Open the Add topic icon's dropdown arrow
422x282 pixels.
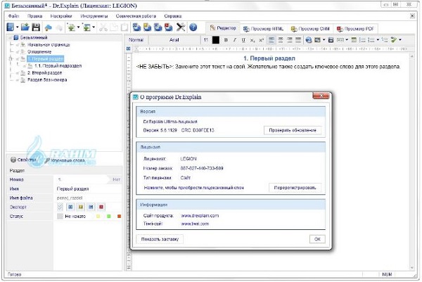pyautogui.click(x=78, y=27)
